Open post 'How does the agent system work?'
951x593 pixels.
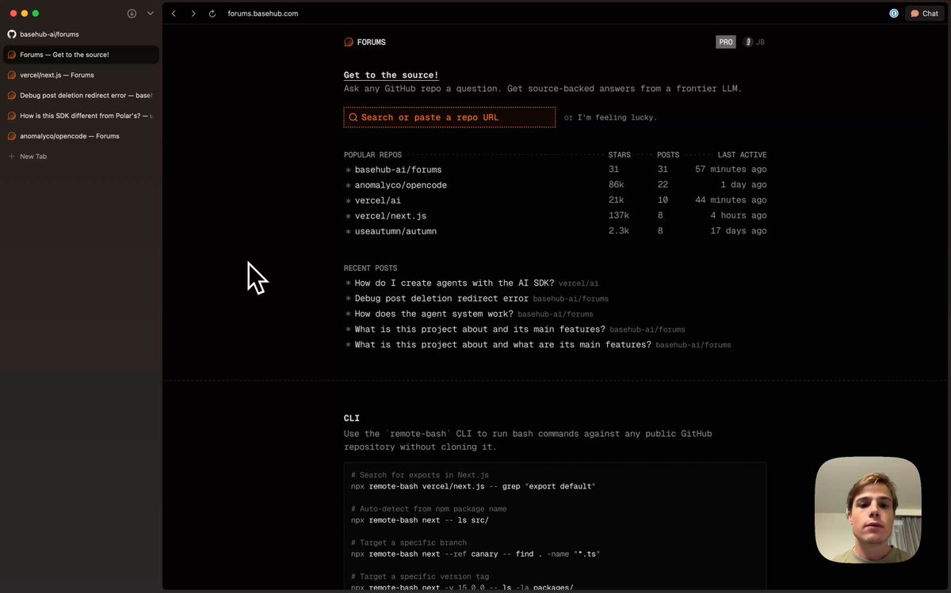pos(433,314)
